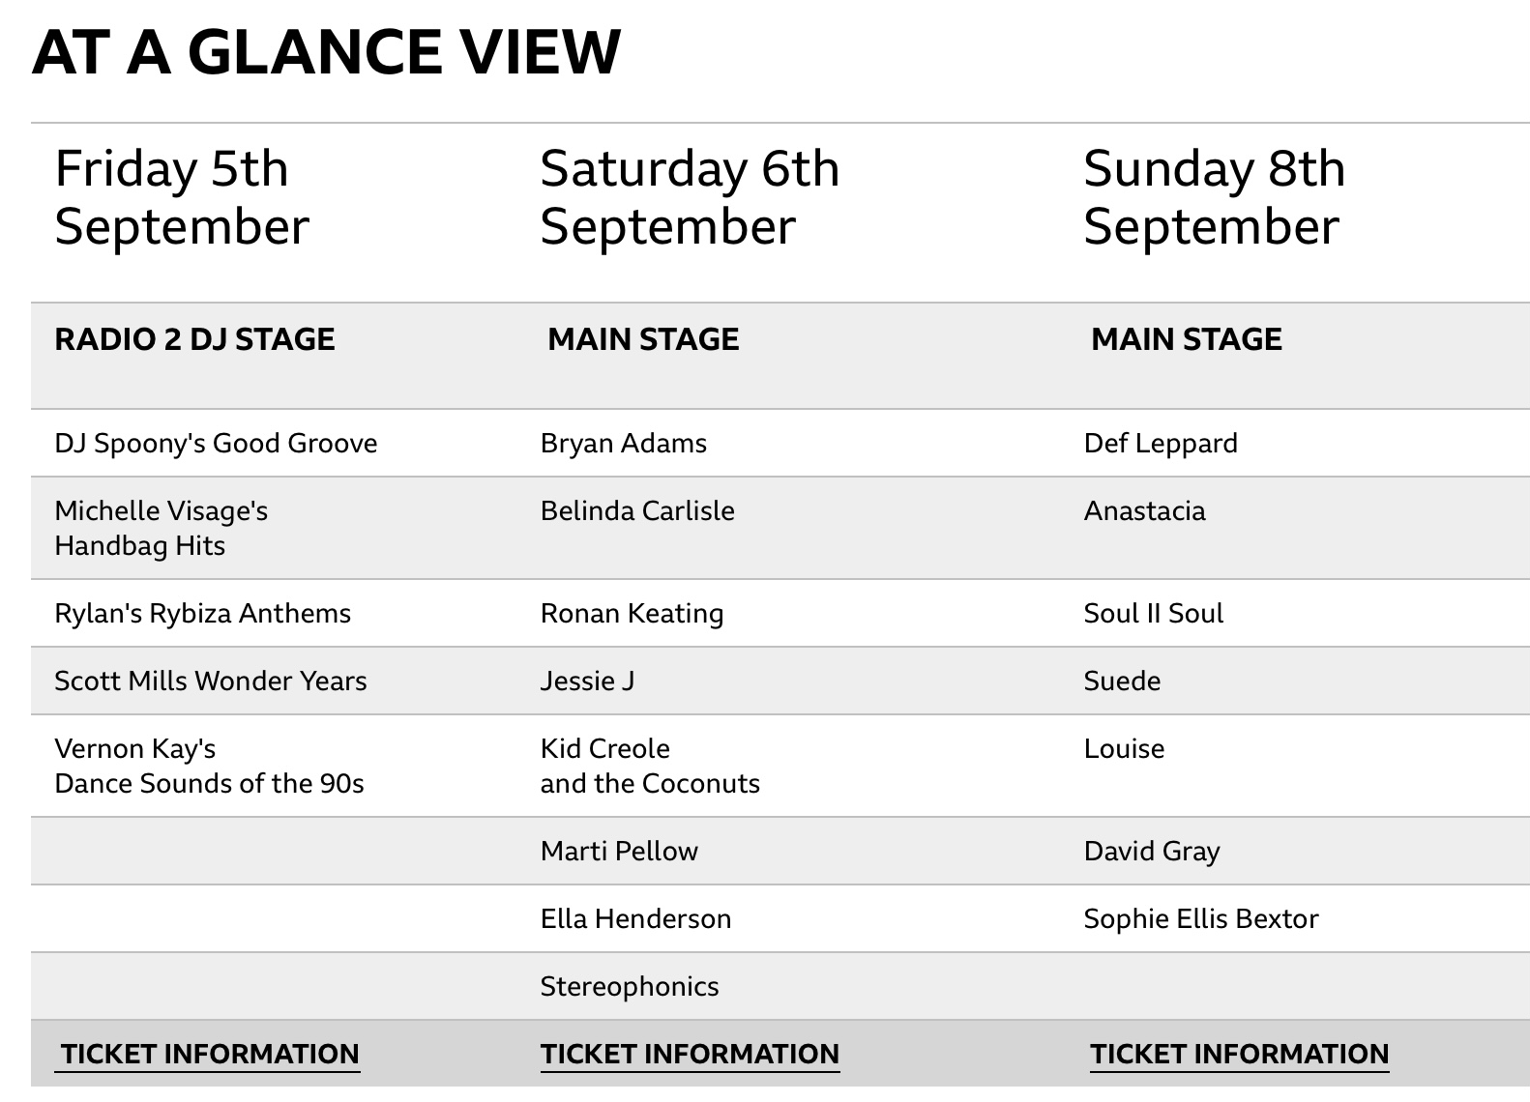Click the Saturday 6th September heading
The image size is (1530, 1102).
point(690,197)
